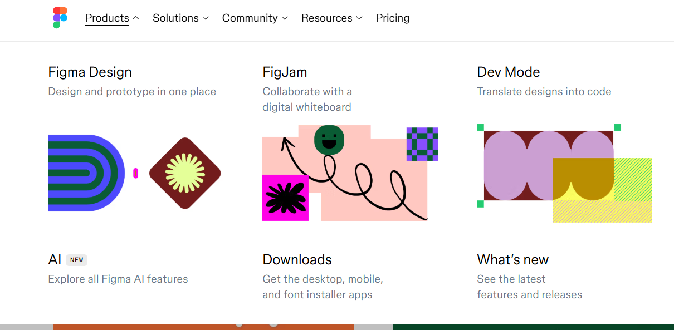674x330 pixels.
Task: Click the diamond sunburst shape near Figma Design
Action: [184, 173]
